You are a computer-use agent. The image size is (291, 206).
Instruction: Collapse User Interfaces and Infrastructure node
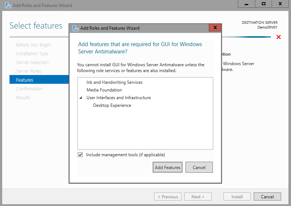tap(81, 98)
